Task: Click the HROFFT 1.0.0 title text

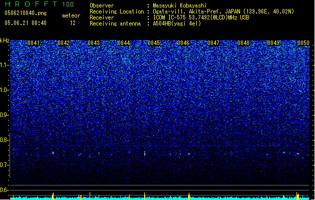Action: [39, 4]
